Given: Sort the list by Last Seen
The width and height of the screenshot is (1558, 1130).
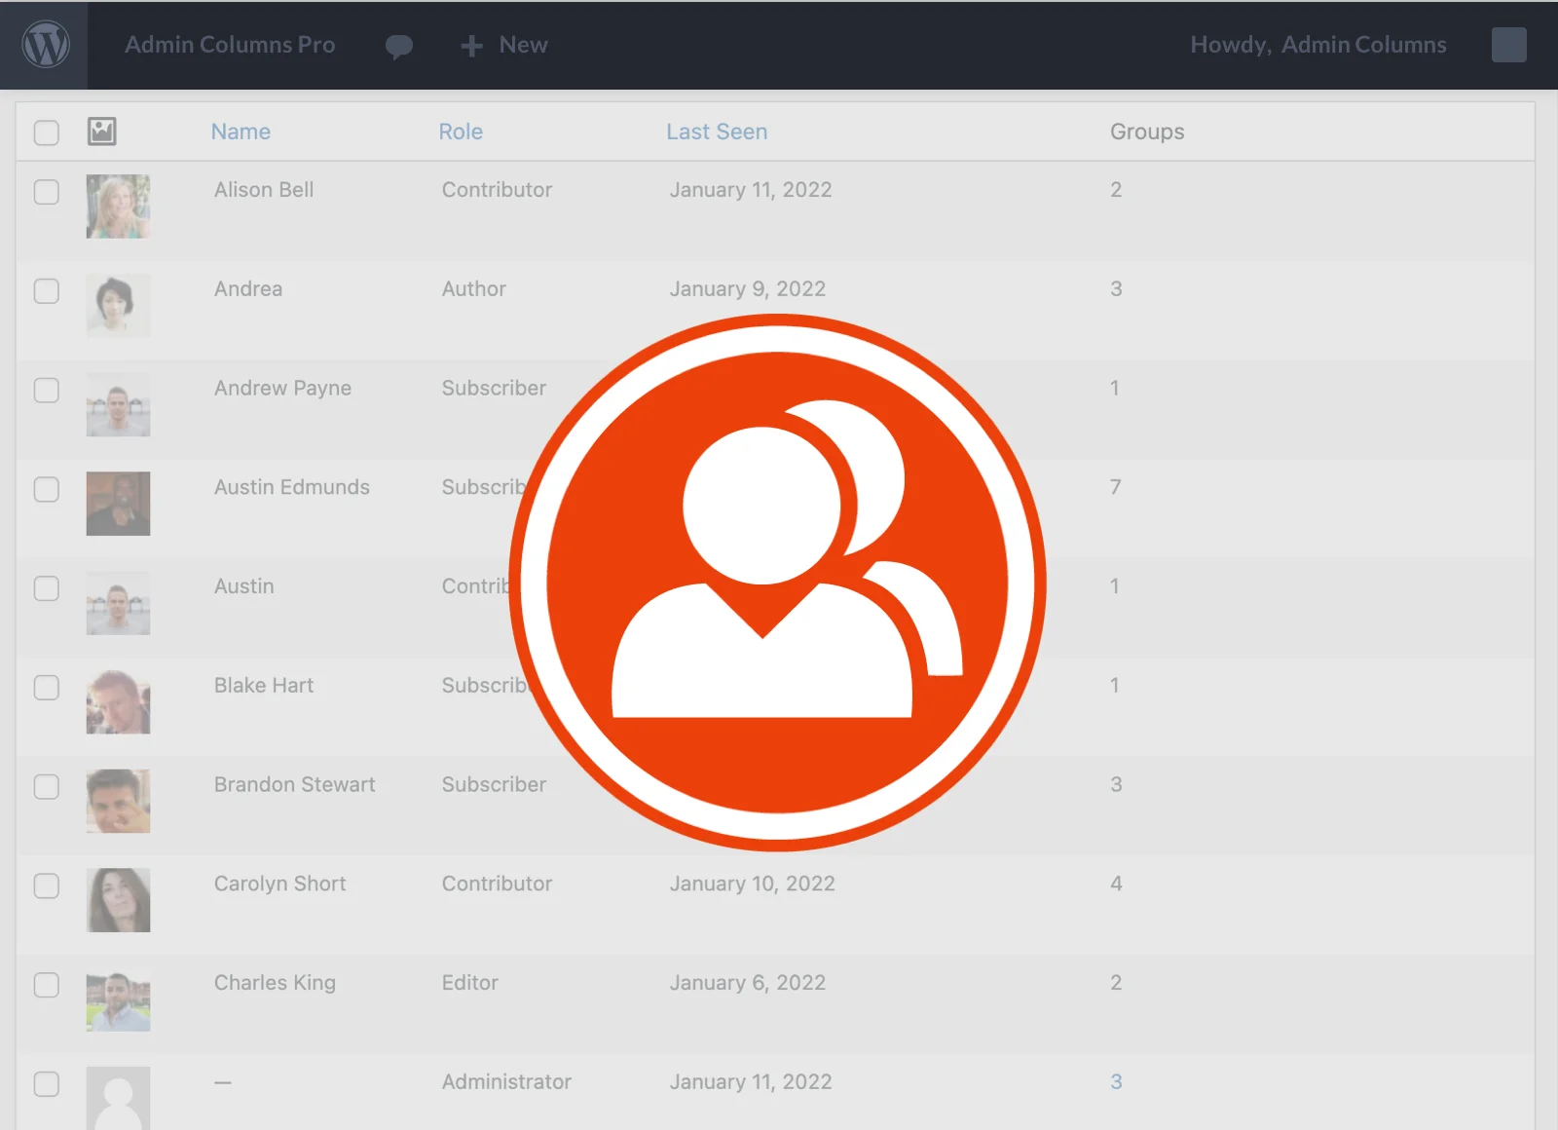Looking at the screenshot, I should (717, 132).
